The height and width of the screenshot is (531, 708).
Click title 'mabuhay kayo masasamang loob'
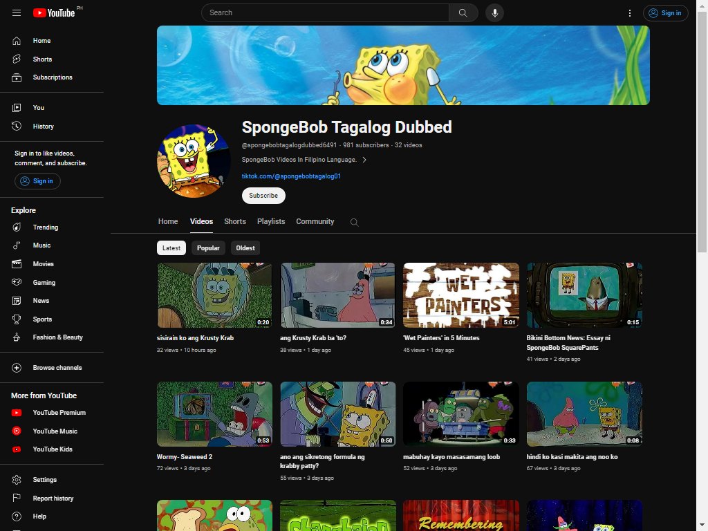click(451, 457)
